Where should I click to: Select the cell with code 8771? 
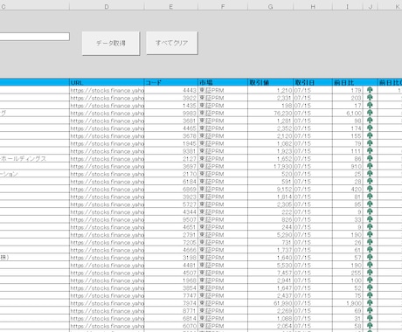click(171, 311)
